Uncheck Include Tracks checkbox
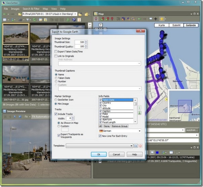 click(56, 114)
